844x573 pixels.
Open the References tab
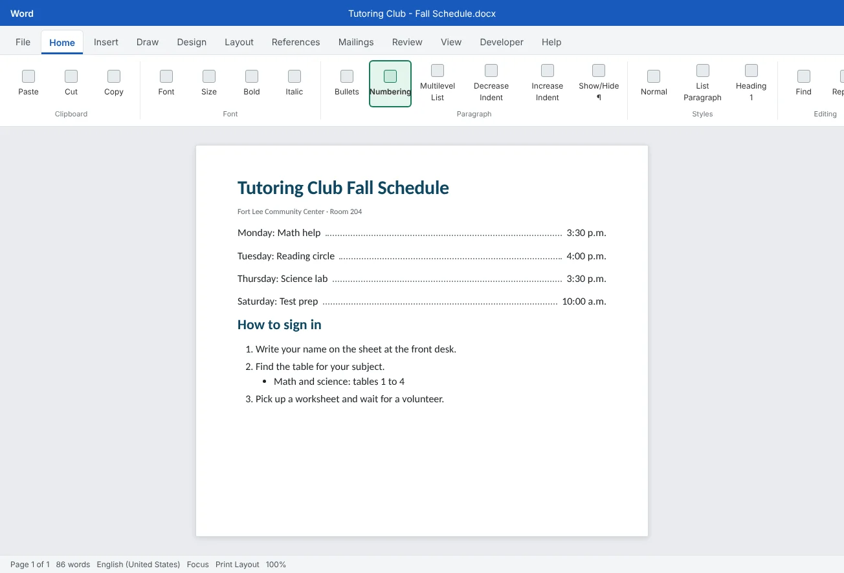(296, 42)
